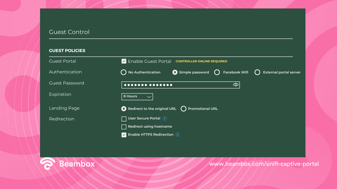Image resolution: width=337 pixels, height=189 pixels.
Task: Select Redirect to the original URL
Action: click(x=124, y=109)
